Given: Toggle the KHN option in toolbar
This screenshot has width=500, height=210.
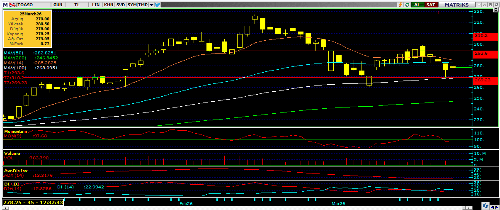Looking at the screenshot, I should pyautogui.click(x=109, y=5).
